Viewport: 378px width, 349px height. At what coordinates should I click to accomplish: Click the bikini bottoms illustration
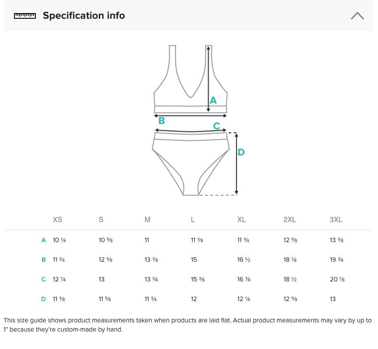coord(191,164)
